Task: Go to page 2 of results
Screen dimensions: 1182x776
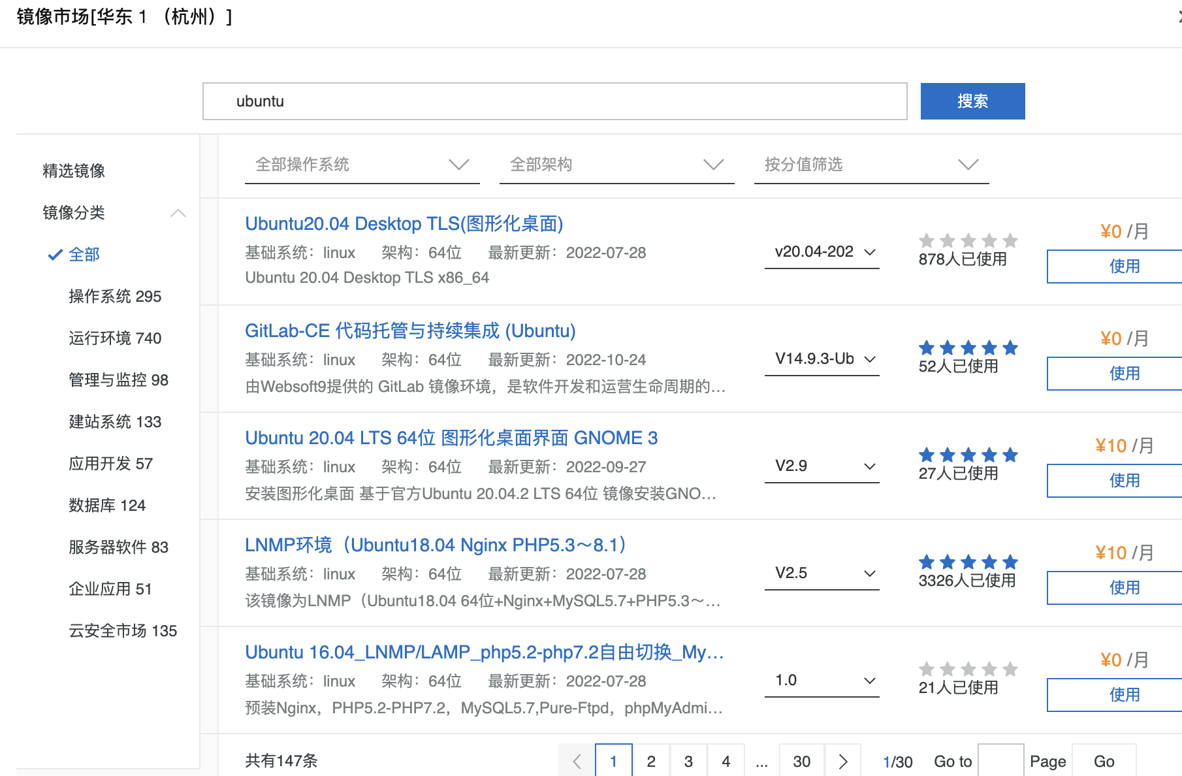Action: tap(650, 761)
